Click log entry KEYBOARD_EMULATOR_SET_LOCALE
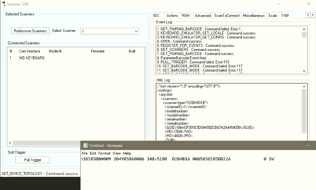 click(206, 33)
